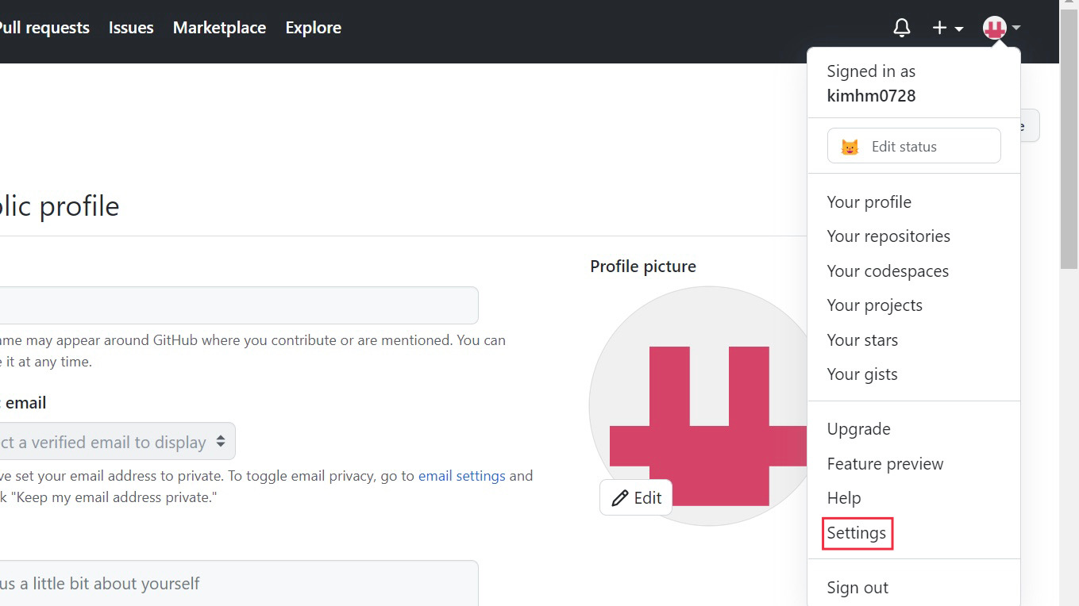This screenshot has height=606, width=1079.
Task: Open Marketplace in the top navigation
Action: (219, 28)
